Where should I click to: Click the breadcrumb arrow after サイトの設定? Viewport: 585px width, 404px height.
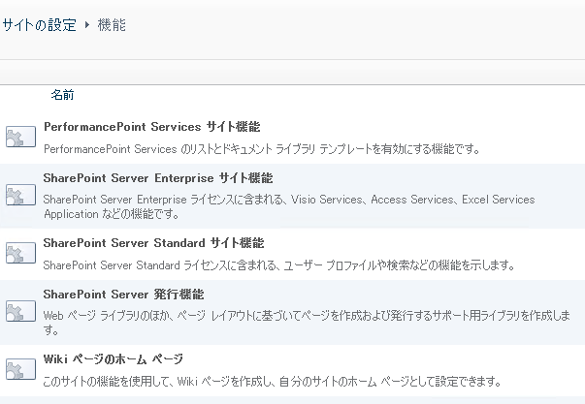point(87,26)
